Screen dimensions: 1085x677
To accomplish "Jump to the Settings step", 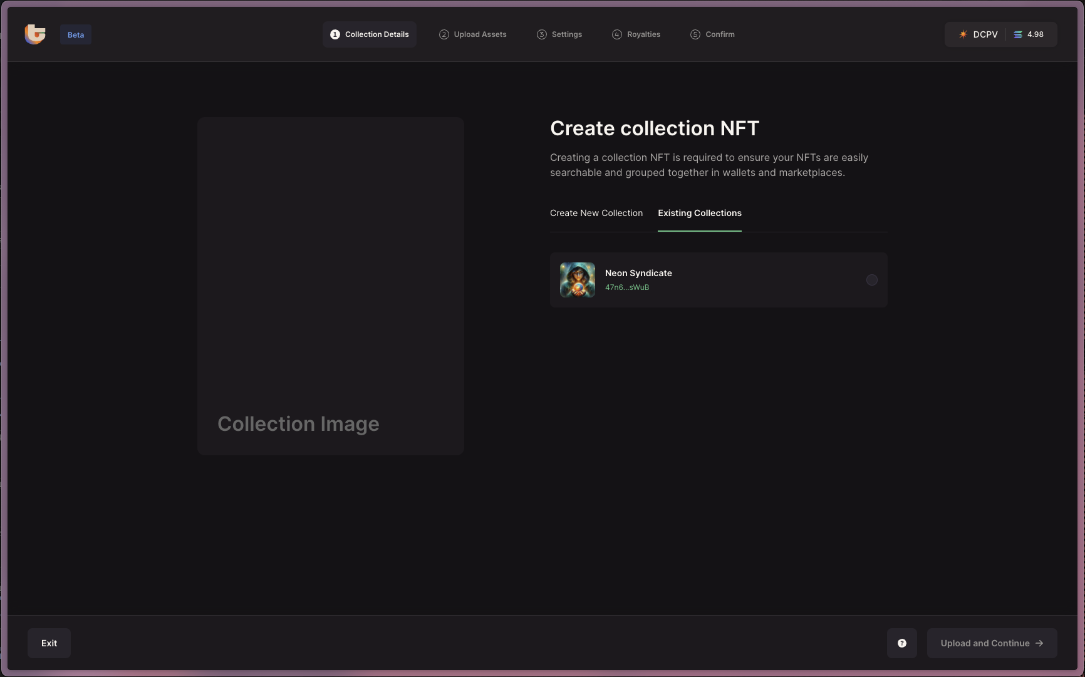I will pos(559,34).
